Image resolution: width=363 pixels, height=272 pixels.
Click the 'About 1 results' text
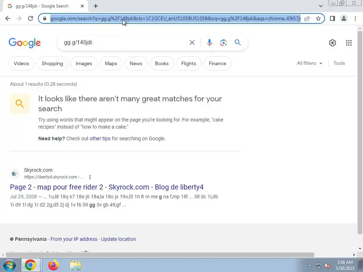click(44, 84)
